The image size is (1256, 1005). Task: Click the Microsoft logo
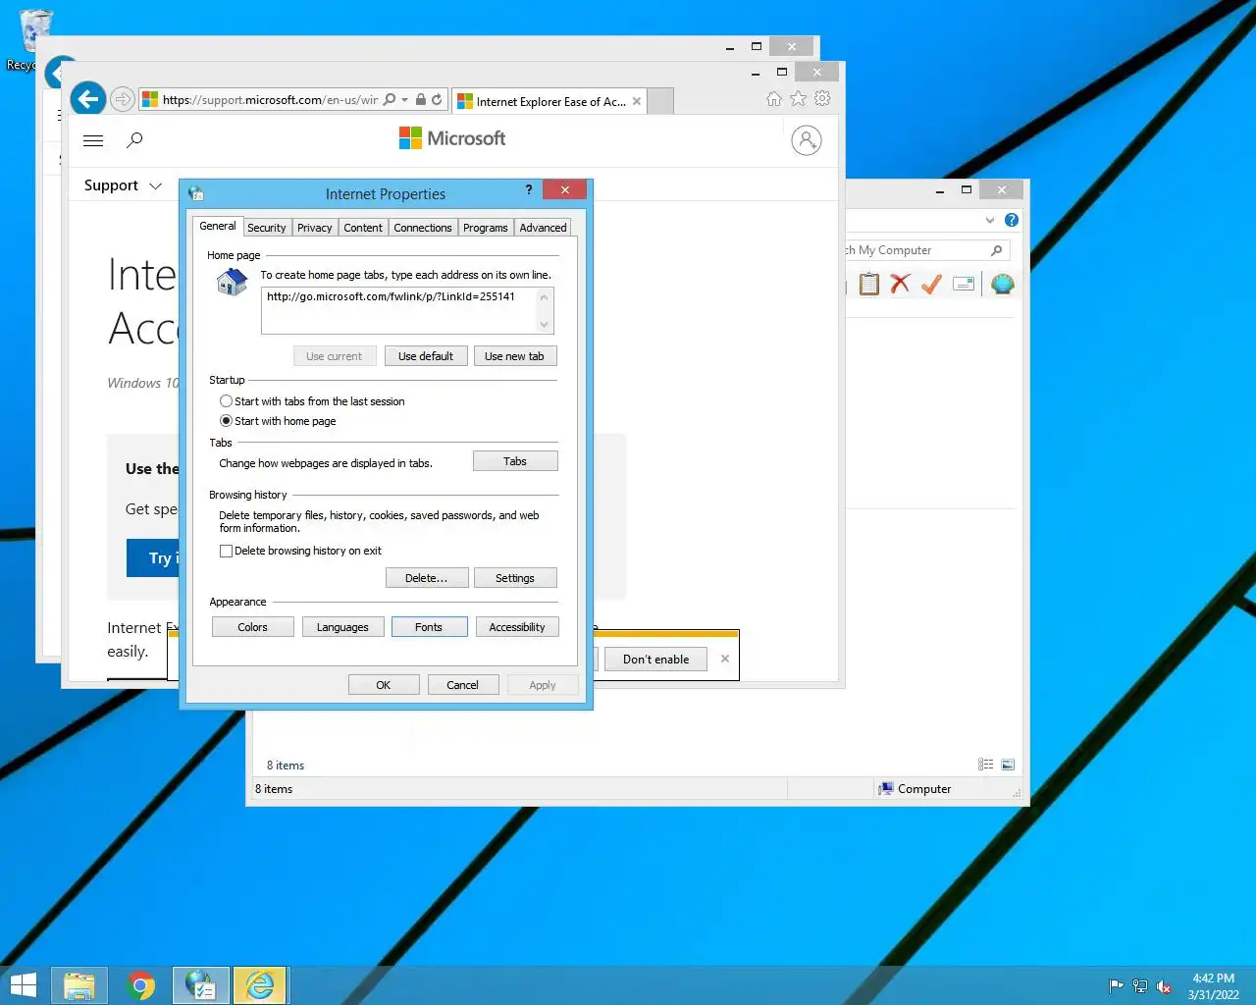pos(452,138)
